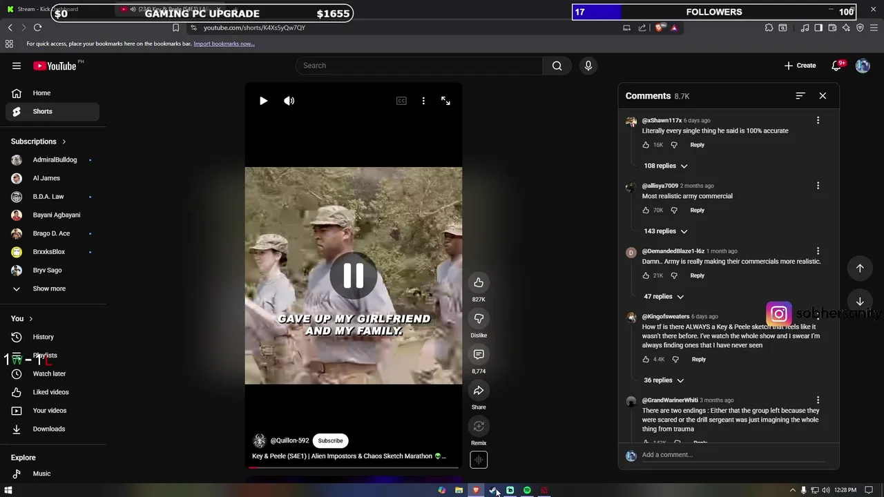
Task: Focus the YouTube search field
Action: (419, 66)
